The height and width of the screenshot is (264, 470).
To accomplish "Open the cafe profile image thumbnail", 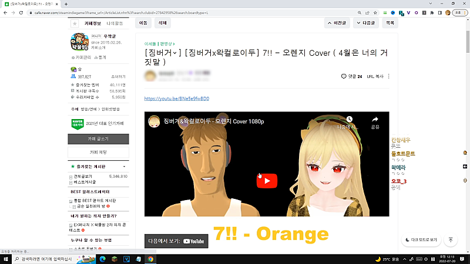I will (79, 42).
